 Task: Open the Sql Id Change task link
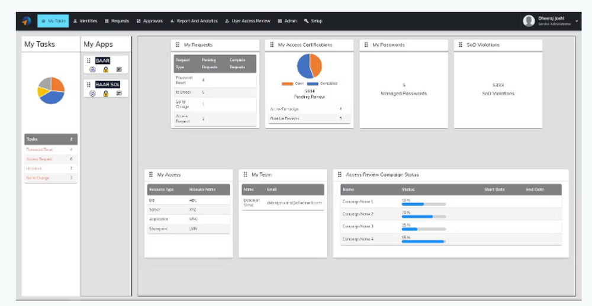point(38,178)
